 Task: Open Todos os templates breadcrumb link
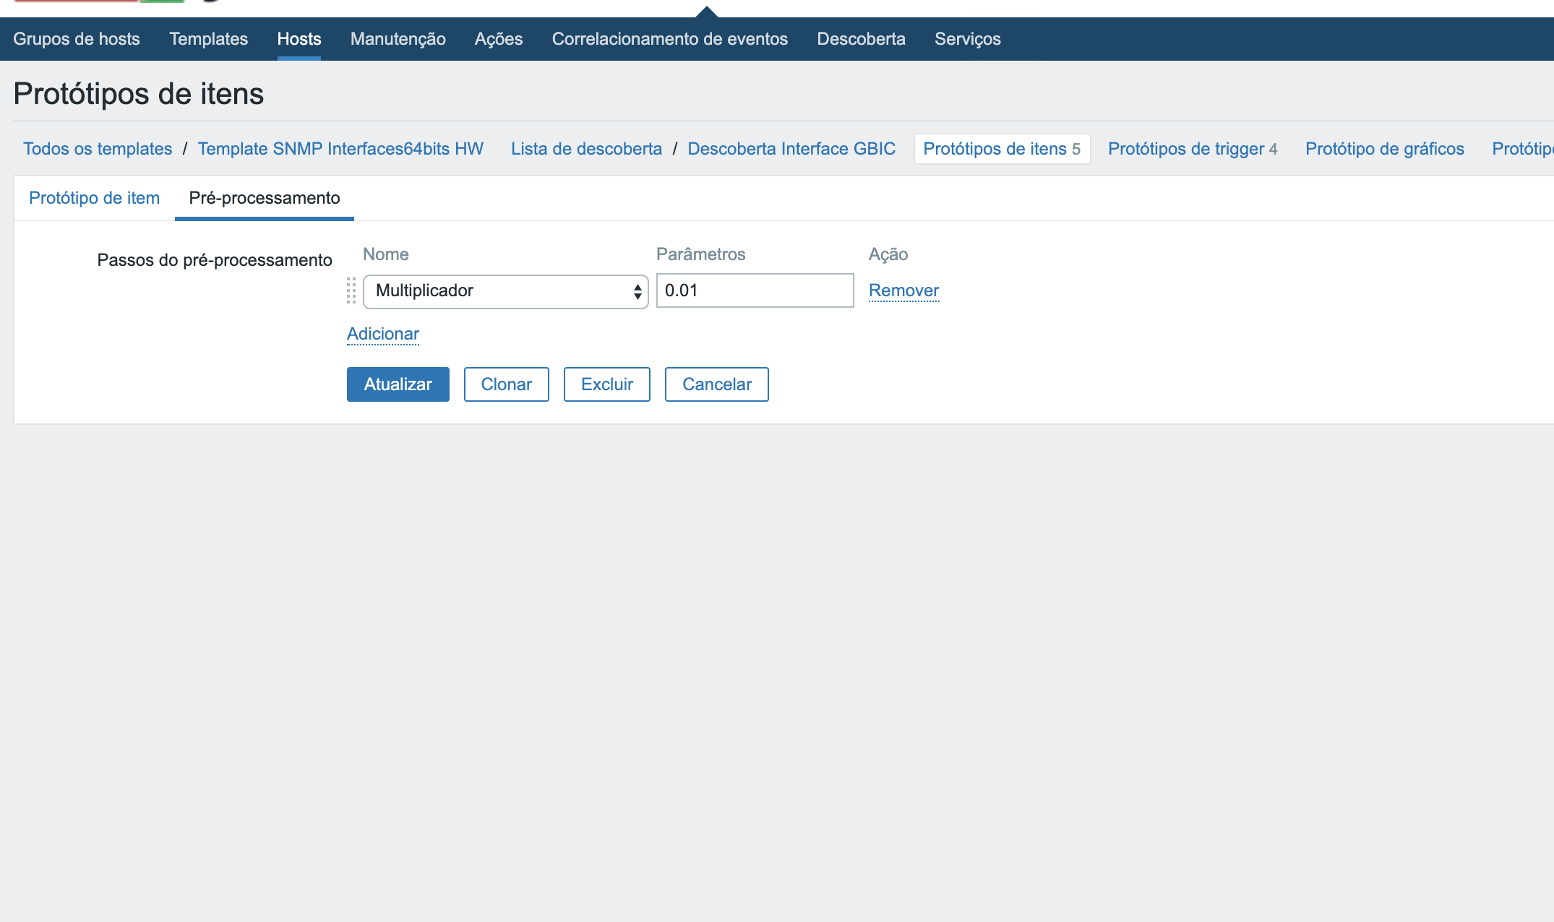pos(98,149)
